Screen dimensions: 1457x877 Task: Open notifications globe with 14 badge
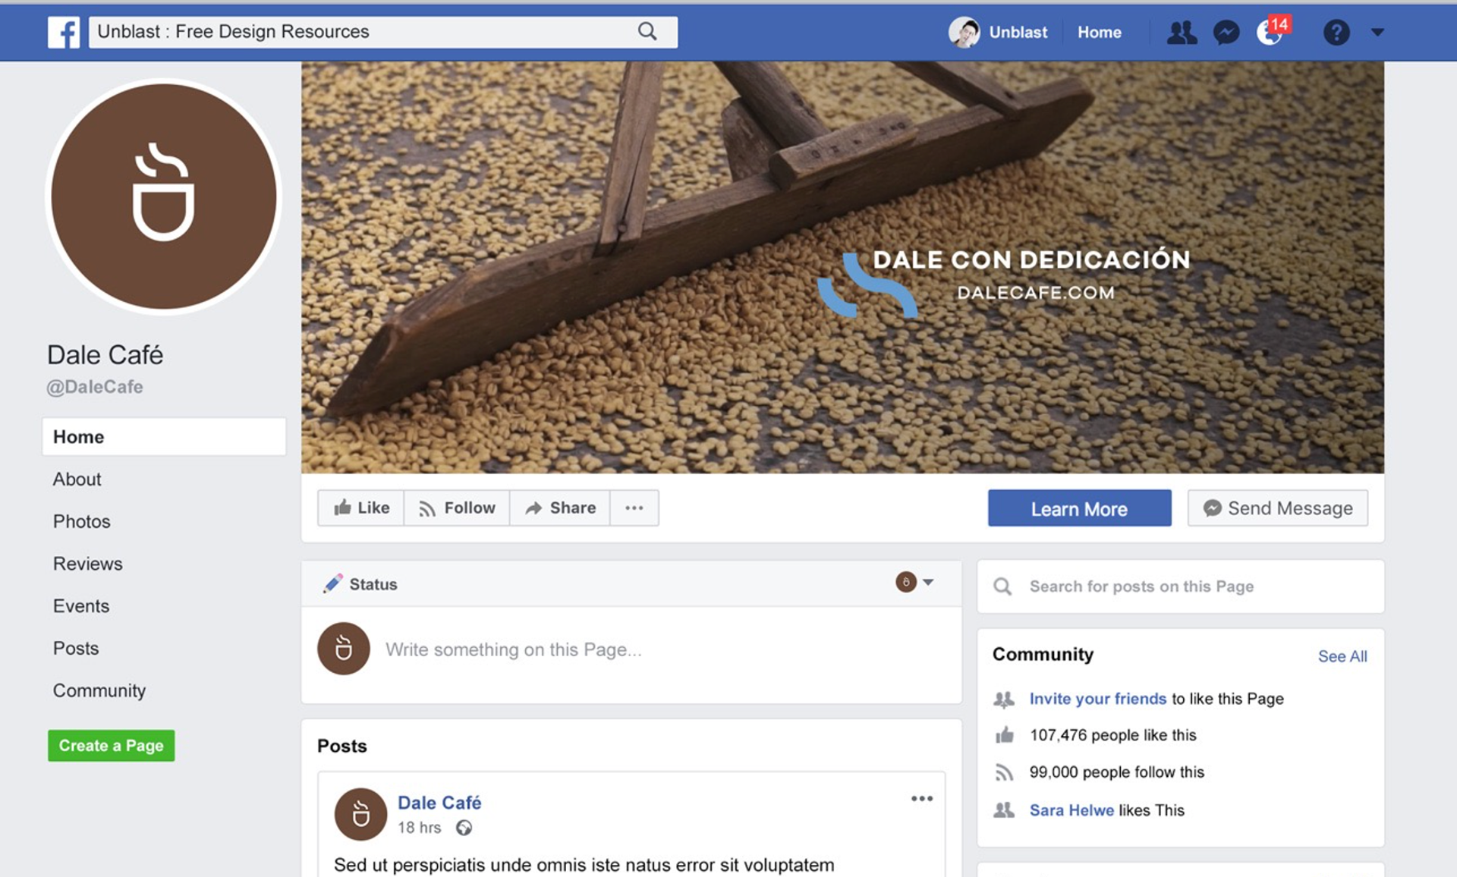[1271, 31]
